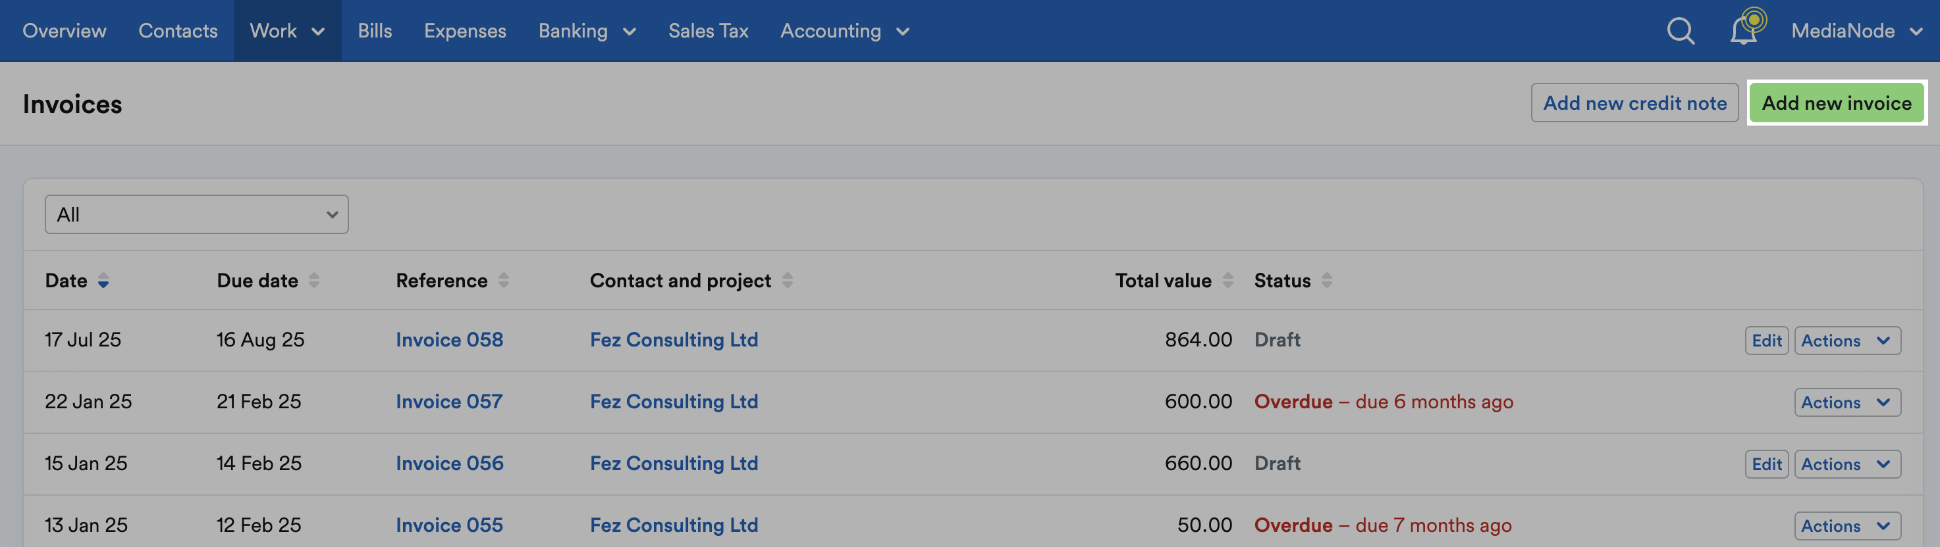This screenshot has width=1940, height=547.
Task: Go to the Contacts tab
Action: click(178, 31)
